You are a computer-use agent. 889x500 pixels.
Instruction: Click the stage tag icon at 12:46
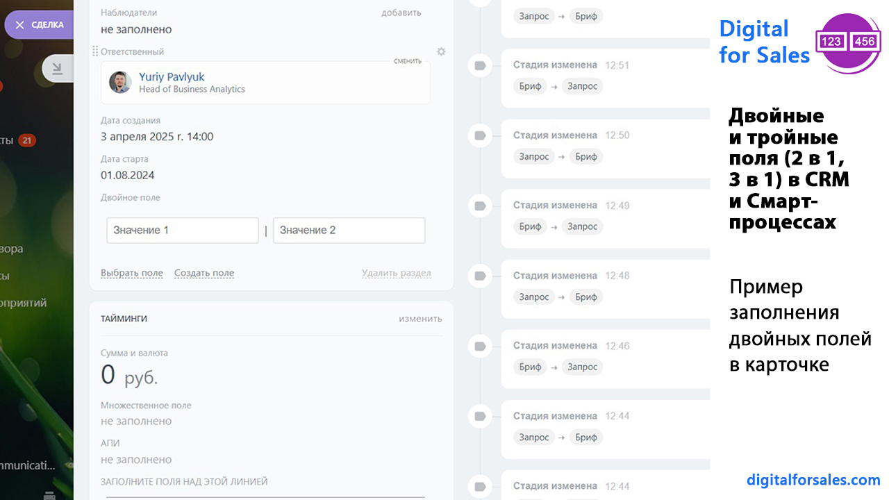(480, 346)
